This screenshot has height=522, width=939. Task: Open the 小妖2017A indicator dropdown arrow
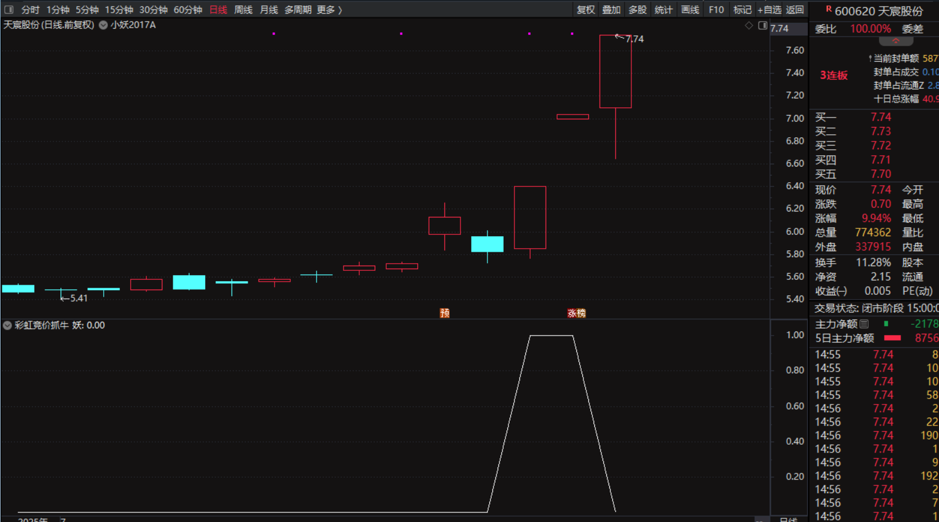pyautogui.click(x=103, y=25)
